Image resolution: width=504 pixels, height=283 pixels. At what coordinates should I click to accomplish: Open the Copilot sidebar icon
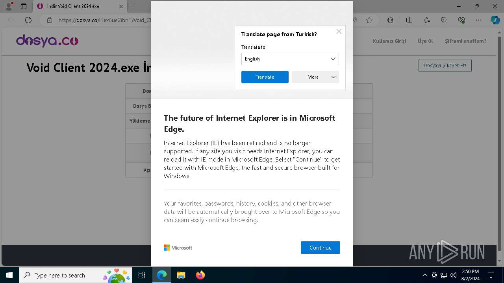point(495,20)
